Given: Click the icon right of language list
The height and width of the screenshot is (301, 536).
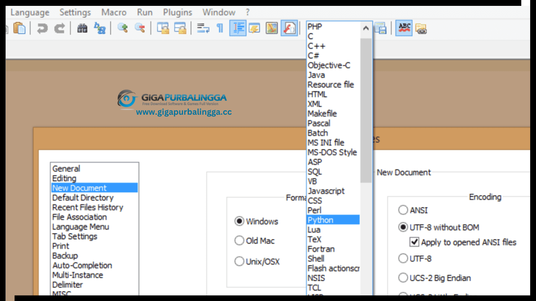Looking at the screenshot, I should 380,28.
